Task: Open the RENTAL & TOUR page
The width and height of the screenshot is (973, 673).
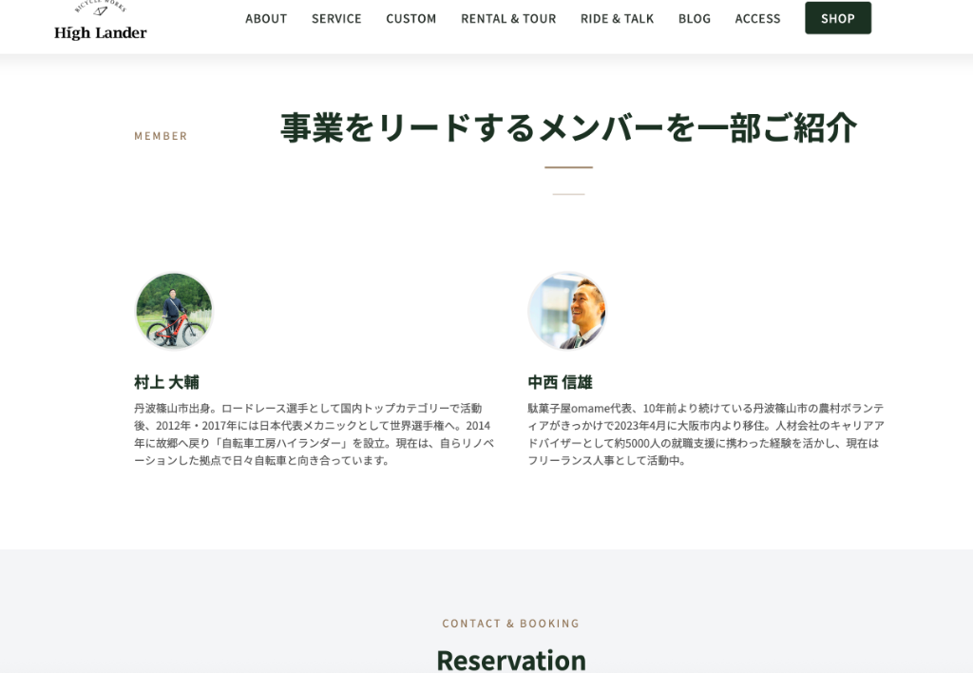Action: coord(508,18)
